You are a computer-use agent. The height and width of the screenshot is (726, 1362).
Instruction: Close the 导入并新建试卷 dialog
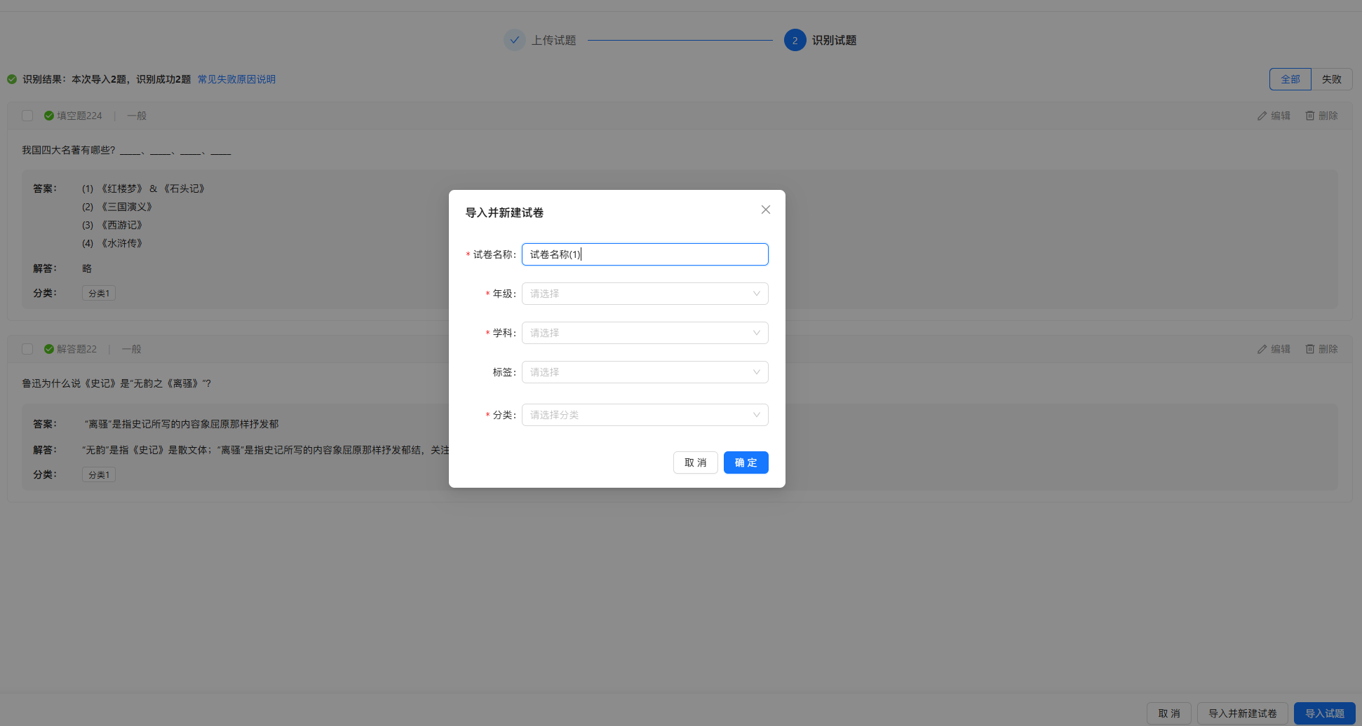tap(766, 210)
